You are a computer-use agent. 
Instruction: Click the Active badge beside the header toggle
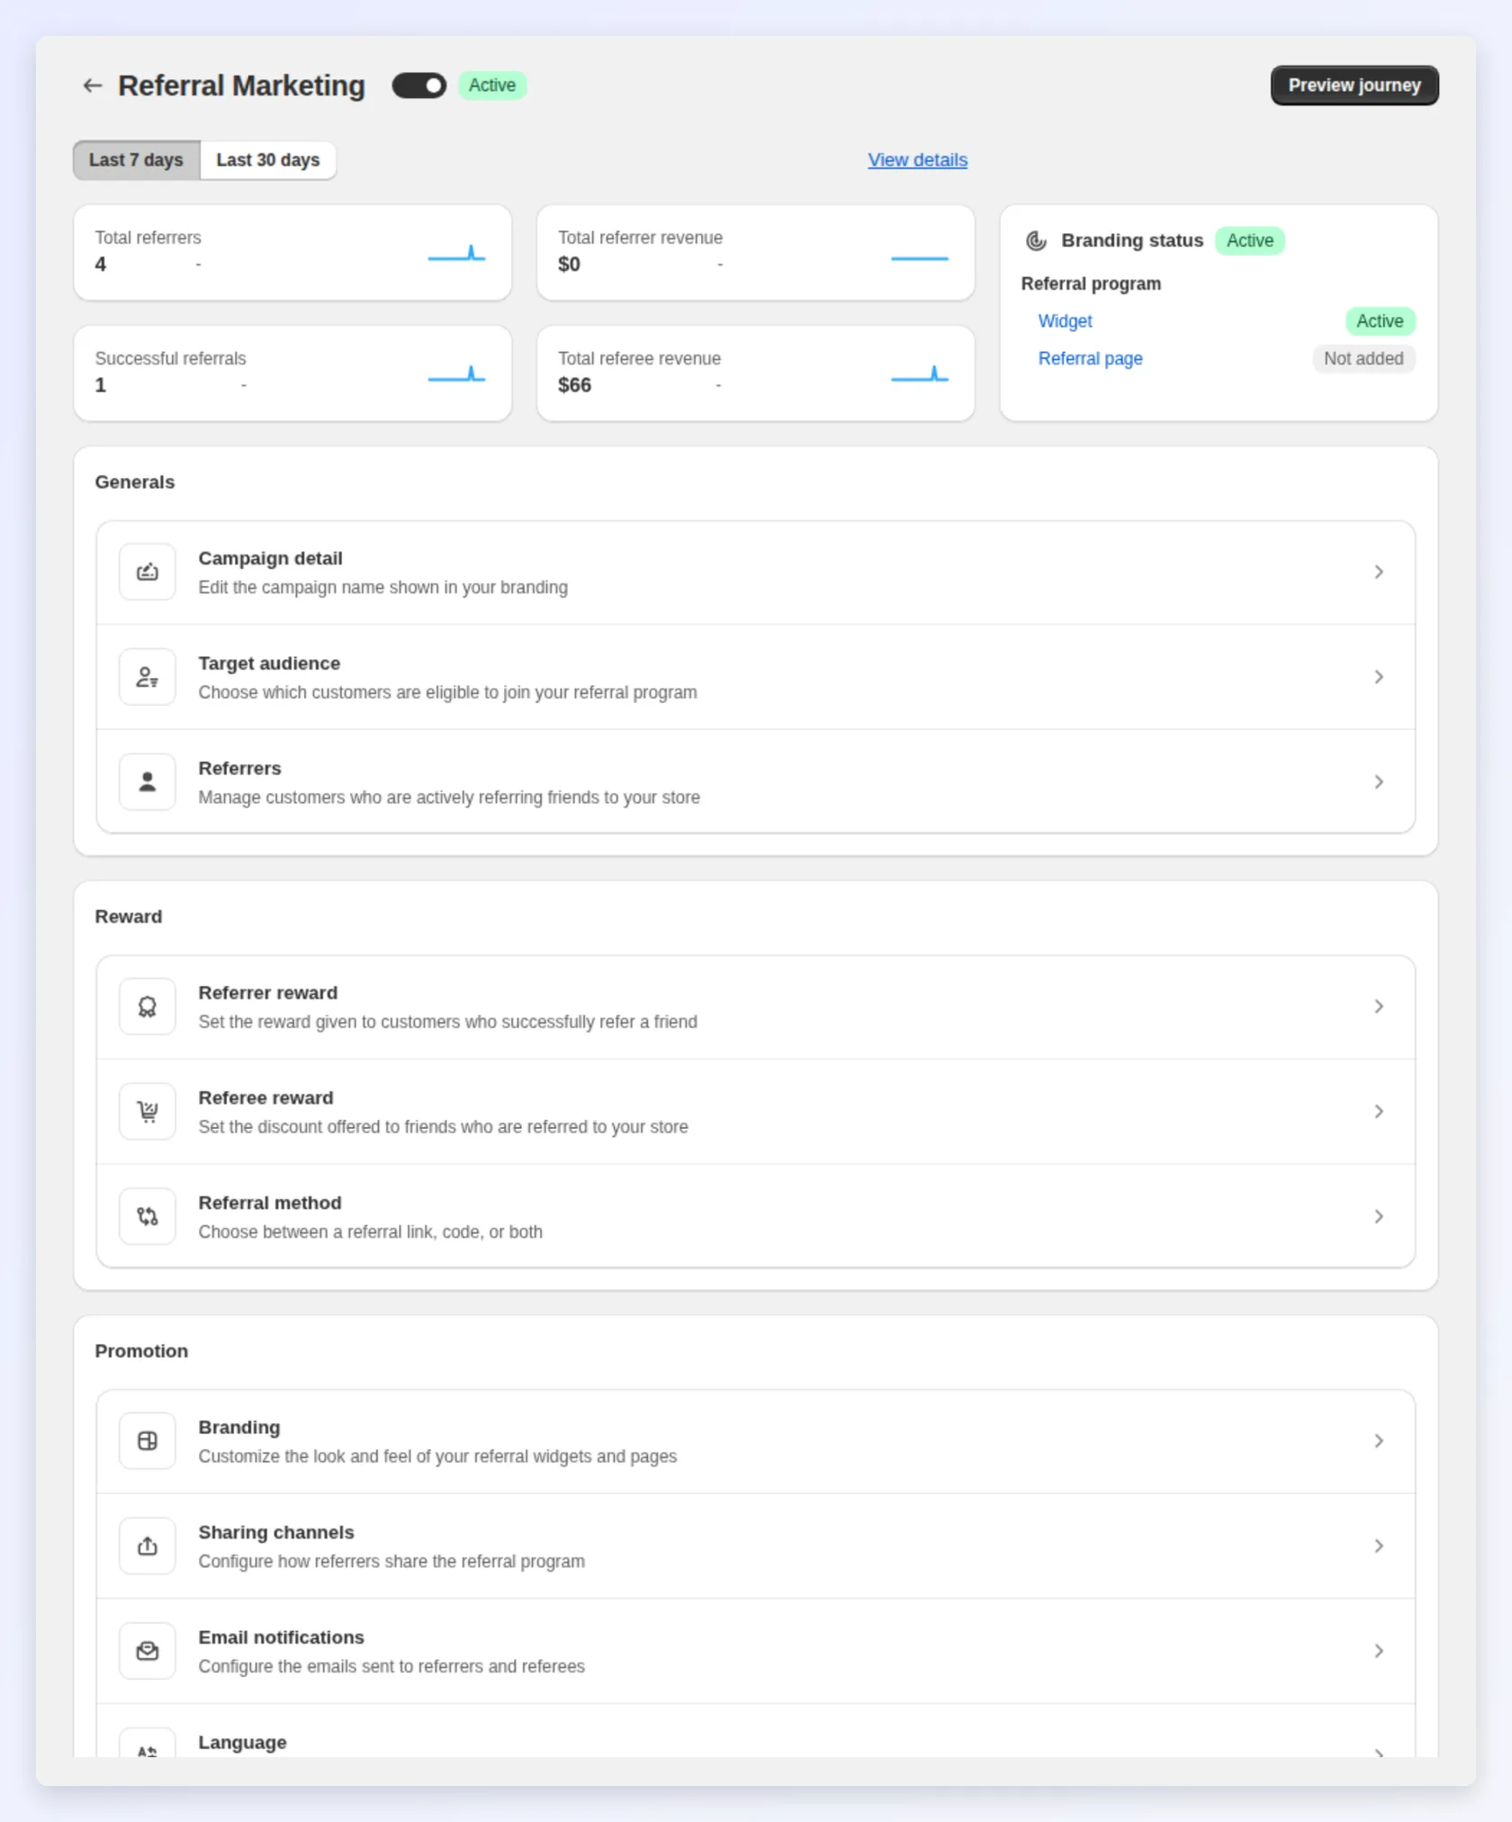tap(492, 86)
